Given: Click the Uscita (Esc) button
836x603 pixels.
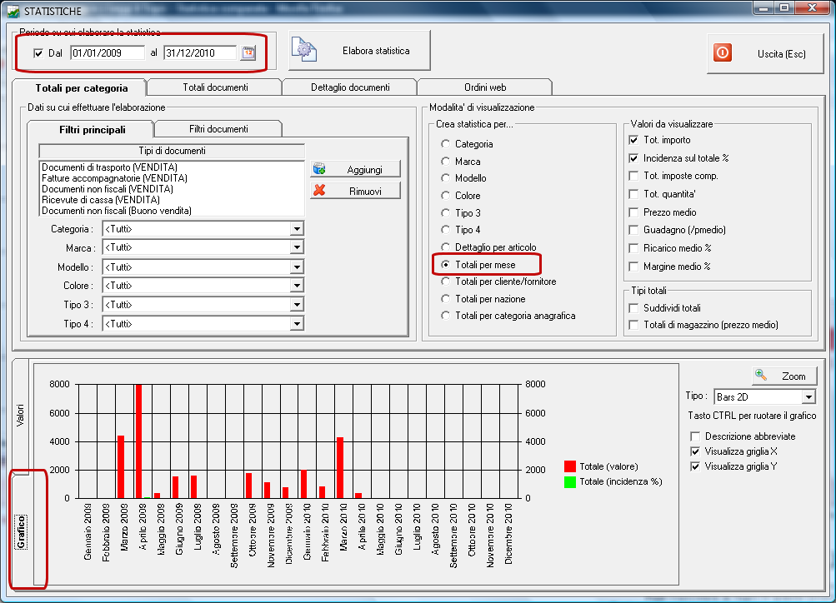Looking at the screenshot, I should (x=765, y=54).
